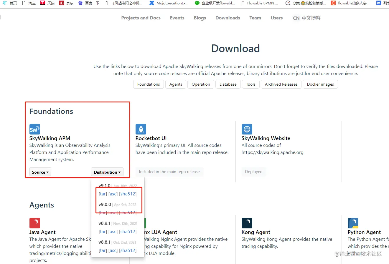
Task: Download v8.8.1 tar file
Action: 103,250
